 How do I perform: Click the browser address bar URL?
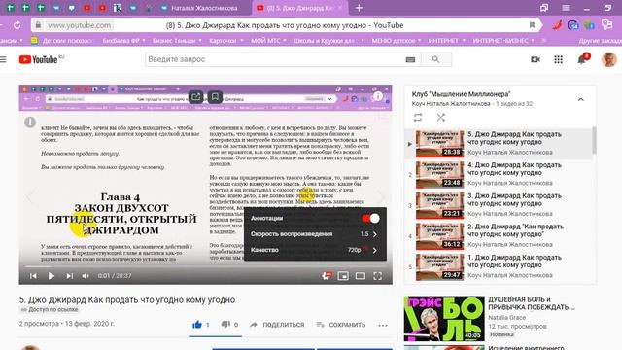[79, 25]
